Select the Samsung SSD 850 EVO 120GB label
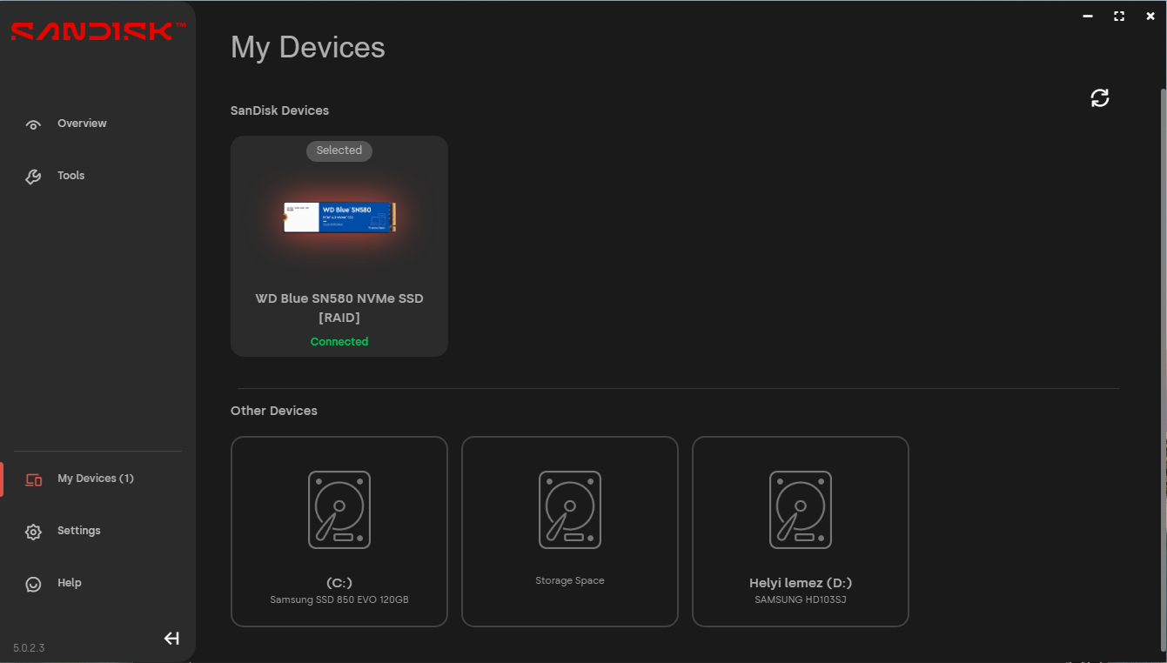 339,600
